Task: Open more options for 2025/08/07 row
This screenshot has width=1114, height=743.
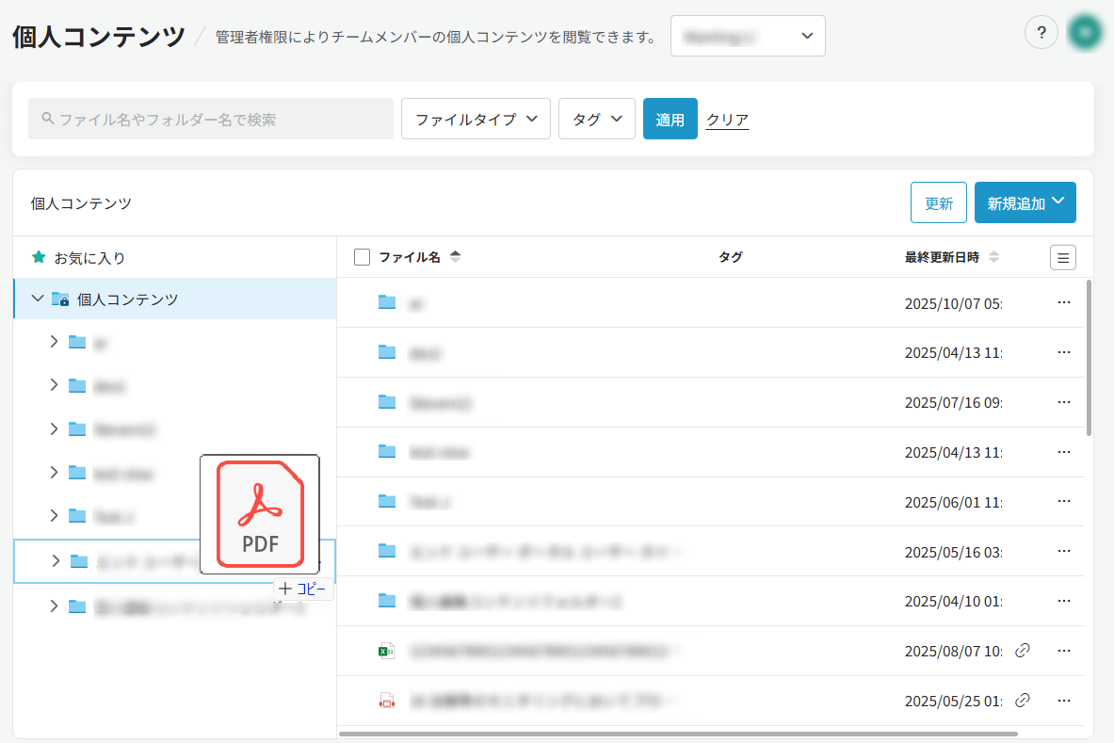Action: pos(1063,651)
